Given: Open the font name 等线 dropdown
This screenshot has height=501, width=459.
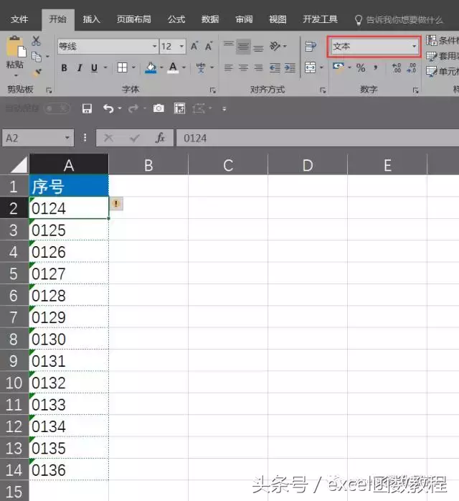Looking at the screenshot, I should tap(154, 47).
